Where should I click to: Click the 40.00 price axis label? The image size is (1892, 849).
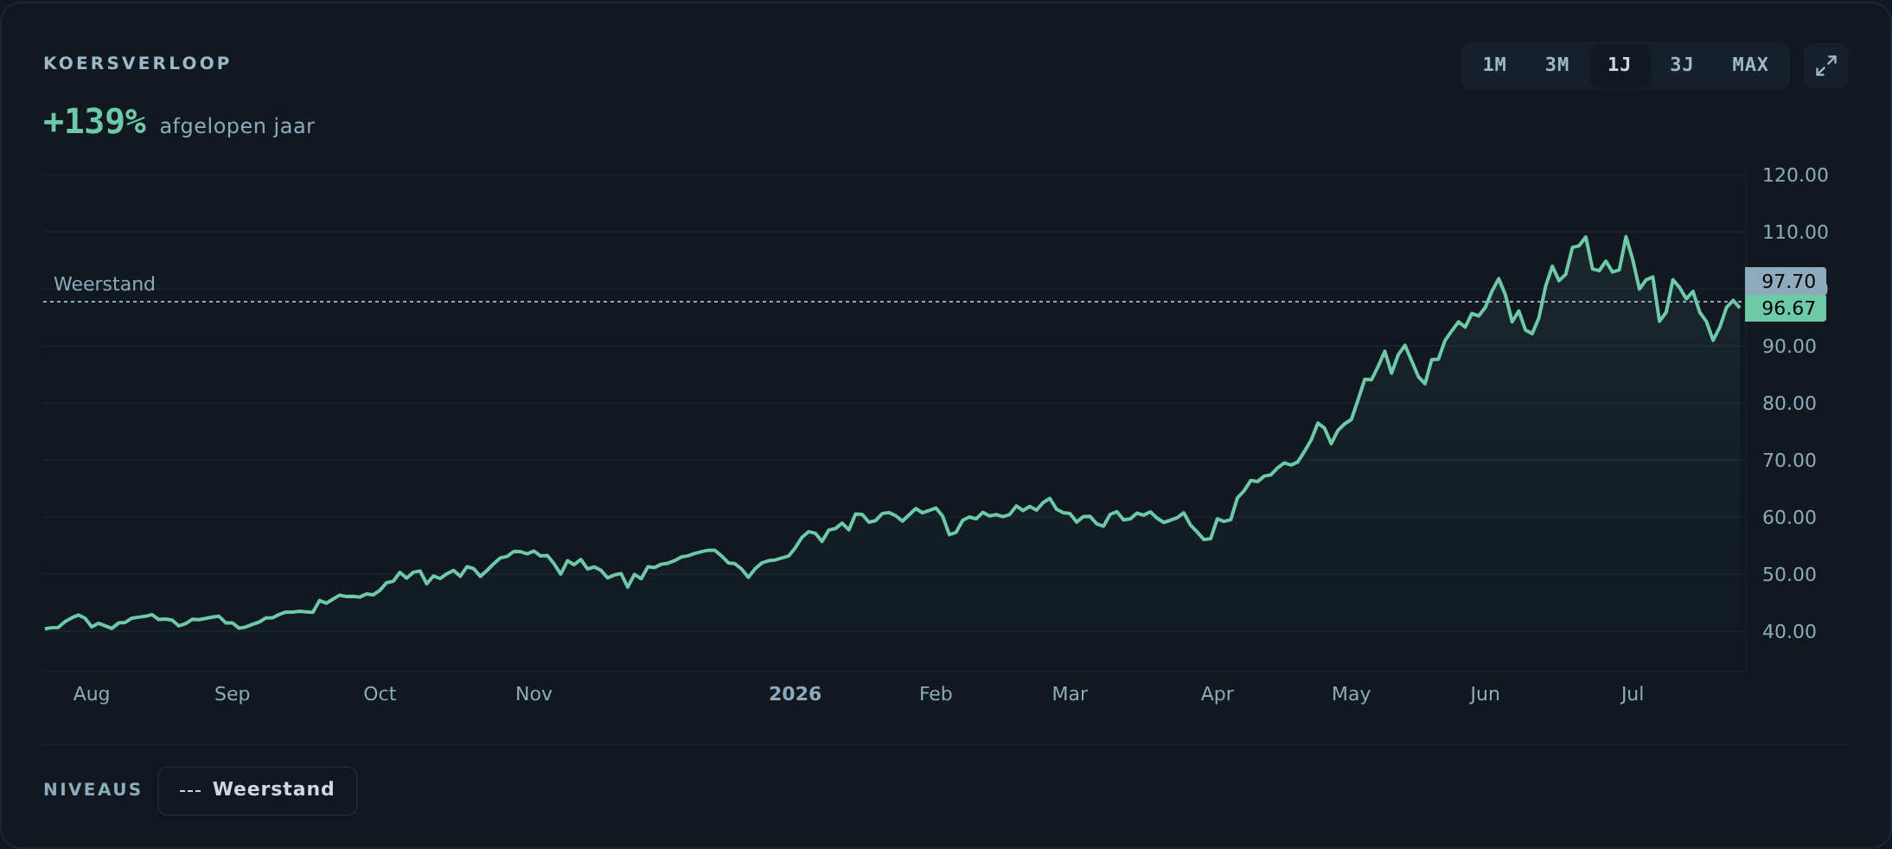(x=1789, y=632)
